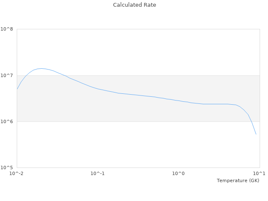Click the 10^-2 x-axis tick label
268x201 pixels.
tap(17, 173)
